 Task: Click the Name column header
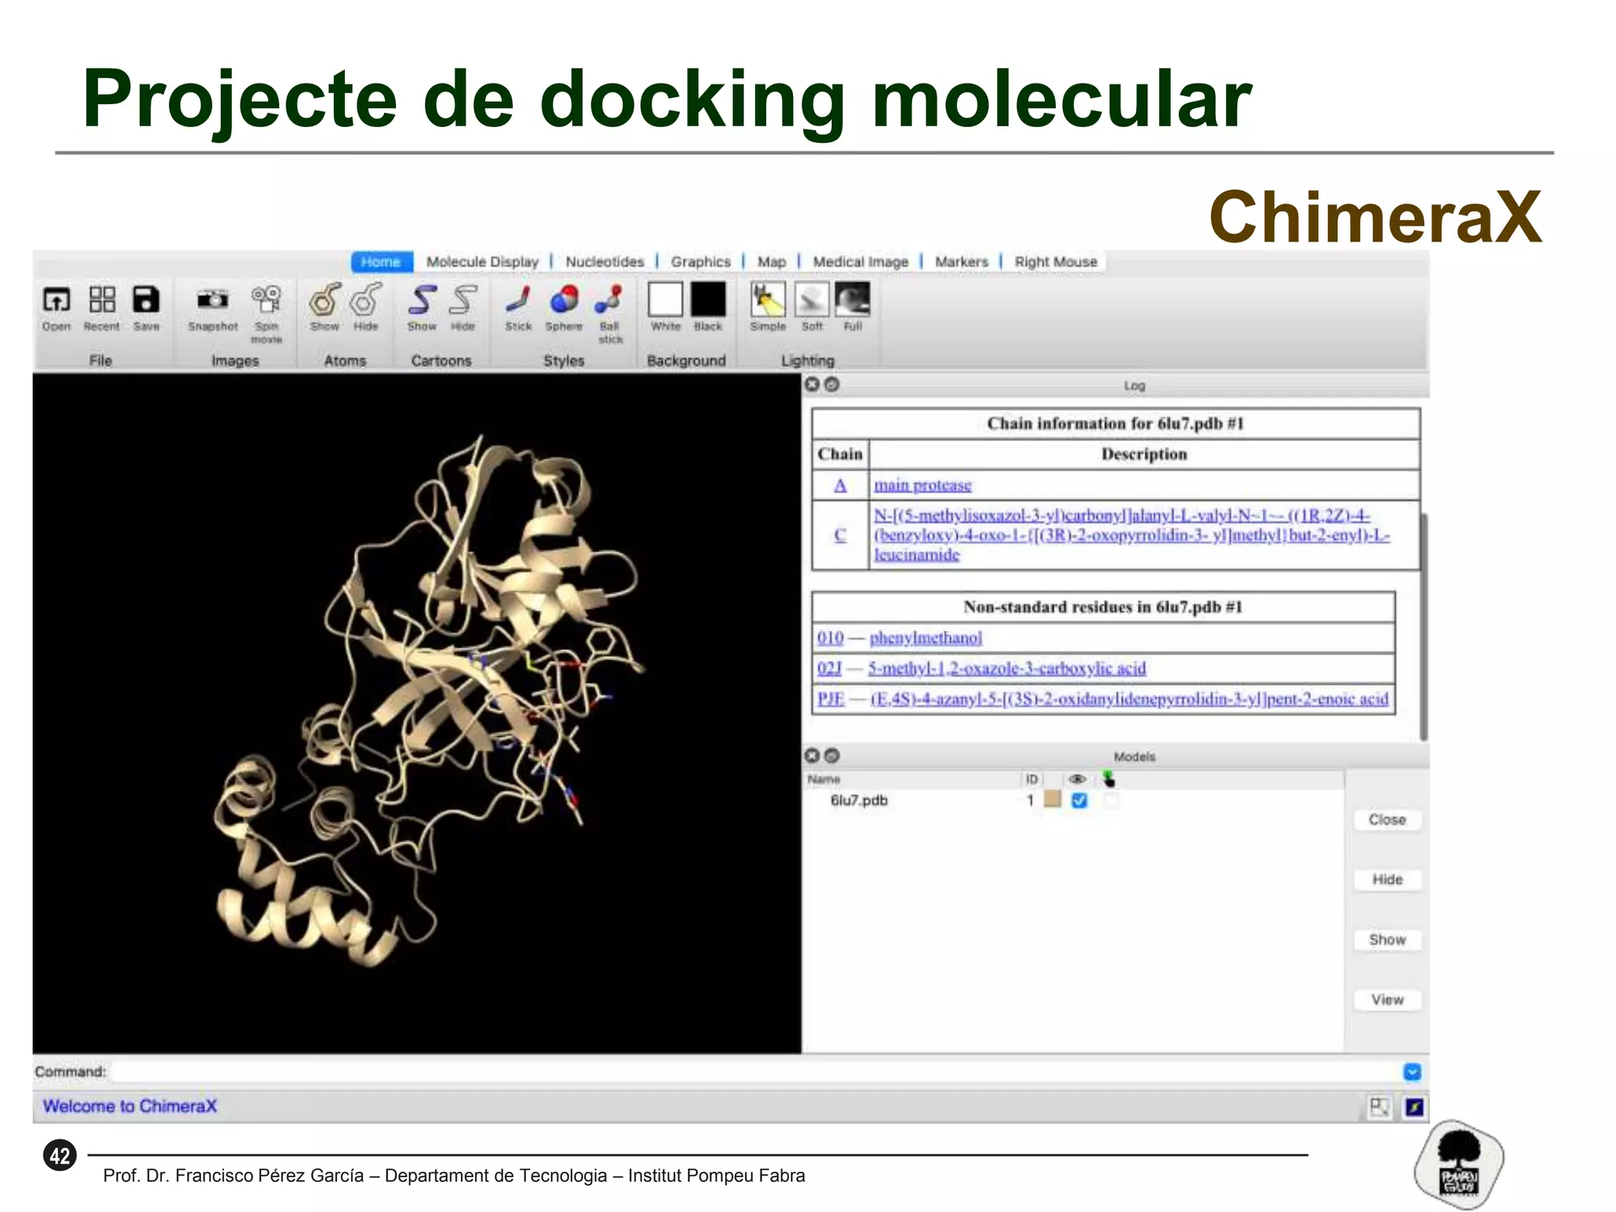pos(824,779)
